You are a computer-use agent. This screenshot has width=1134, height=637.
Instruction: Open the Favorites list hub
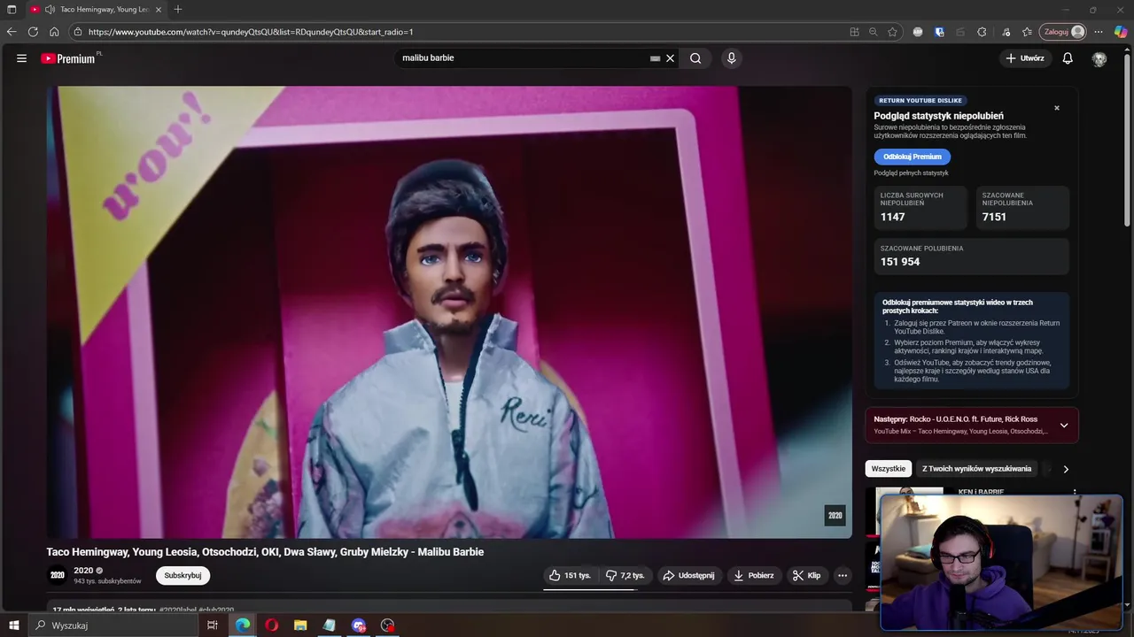1027,32
